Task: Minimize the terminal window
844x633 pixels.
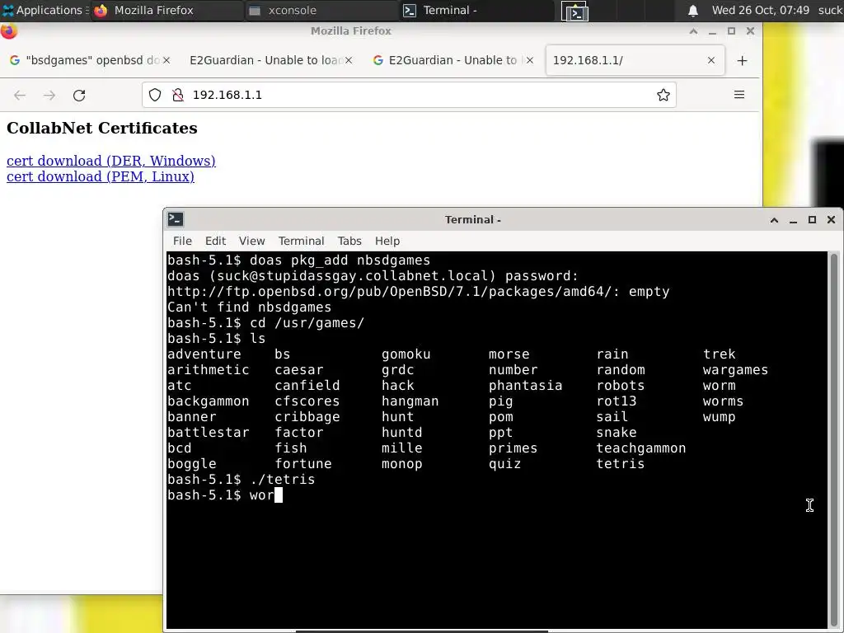Action: coord(793,219)
